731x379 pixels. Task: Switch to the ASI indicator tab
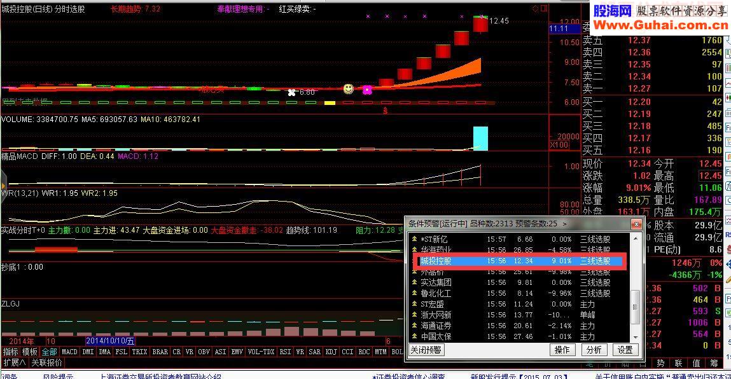[220, 352]
